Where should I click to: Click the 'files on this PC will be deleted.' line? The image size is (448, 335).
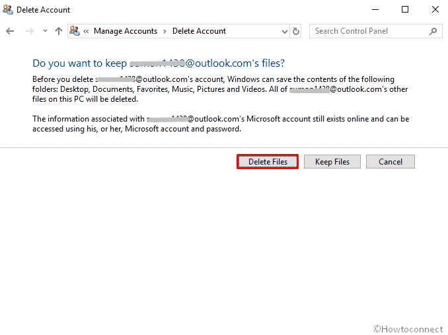85,99
